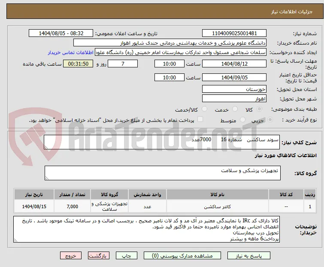Click the جزئیات اطلاعات نیاز page header
This screenshot has height=267, width=324.
coord(291,12)
